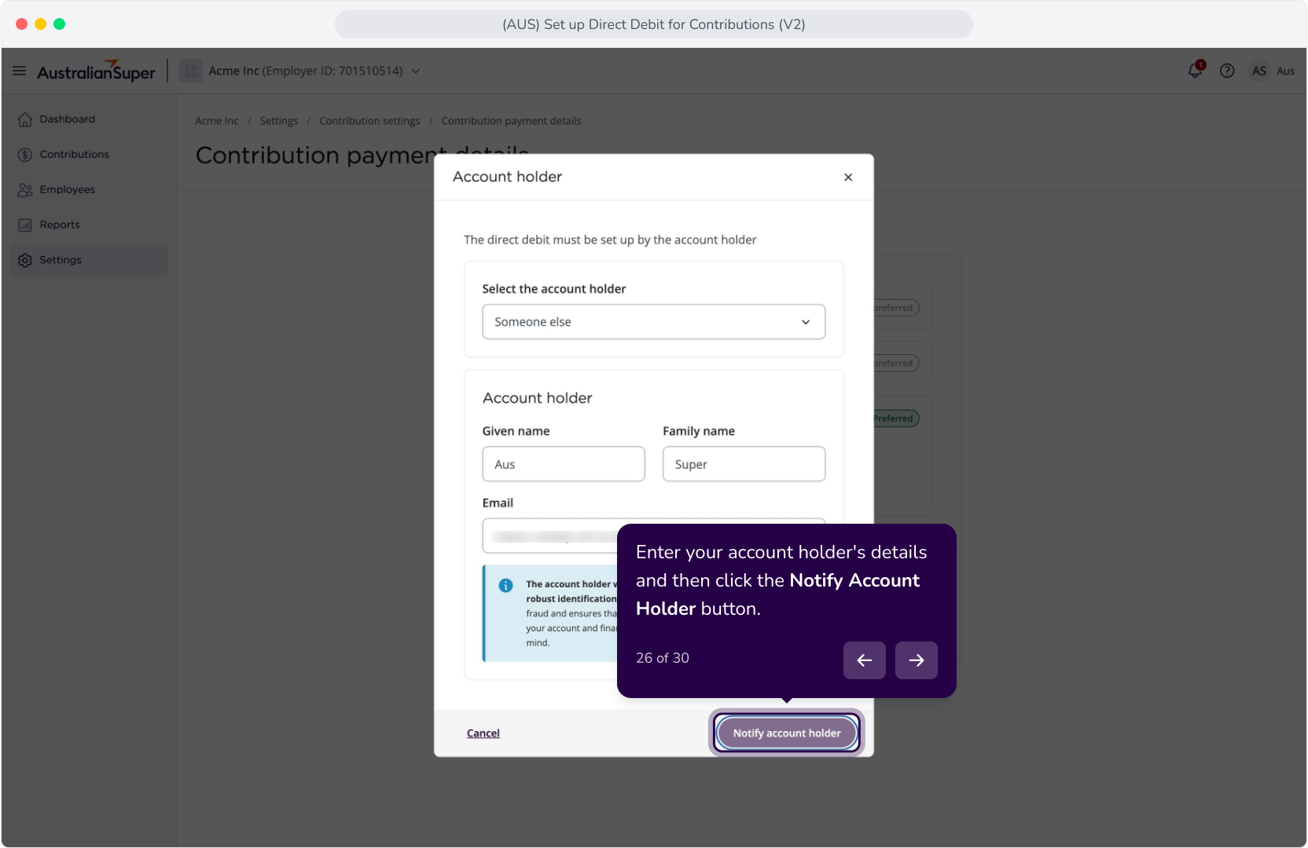Screen dimensions: 1308x848
Task: Click 'Select the account holder' label
Action: (554, 289)
